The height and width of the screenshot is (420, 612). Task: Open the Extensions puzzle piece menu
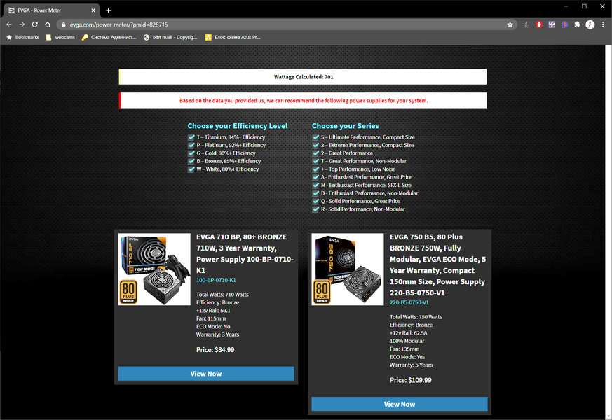coord(577,24)
